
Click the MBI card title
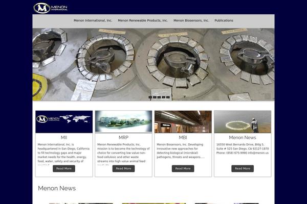(x=183, y=137)
